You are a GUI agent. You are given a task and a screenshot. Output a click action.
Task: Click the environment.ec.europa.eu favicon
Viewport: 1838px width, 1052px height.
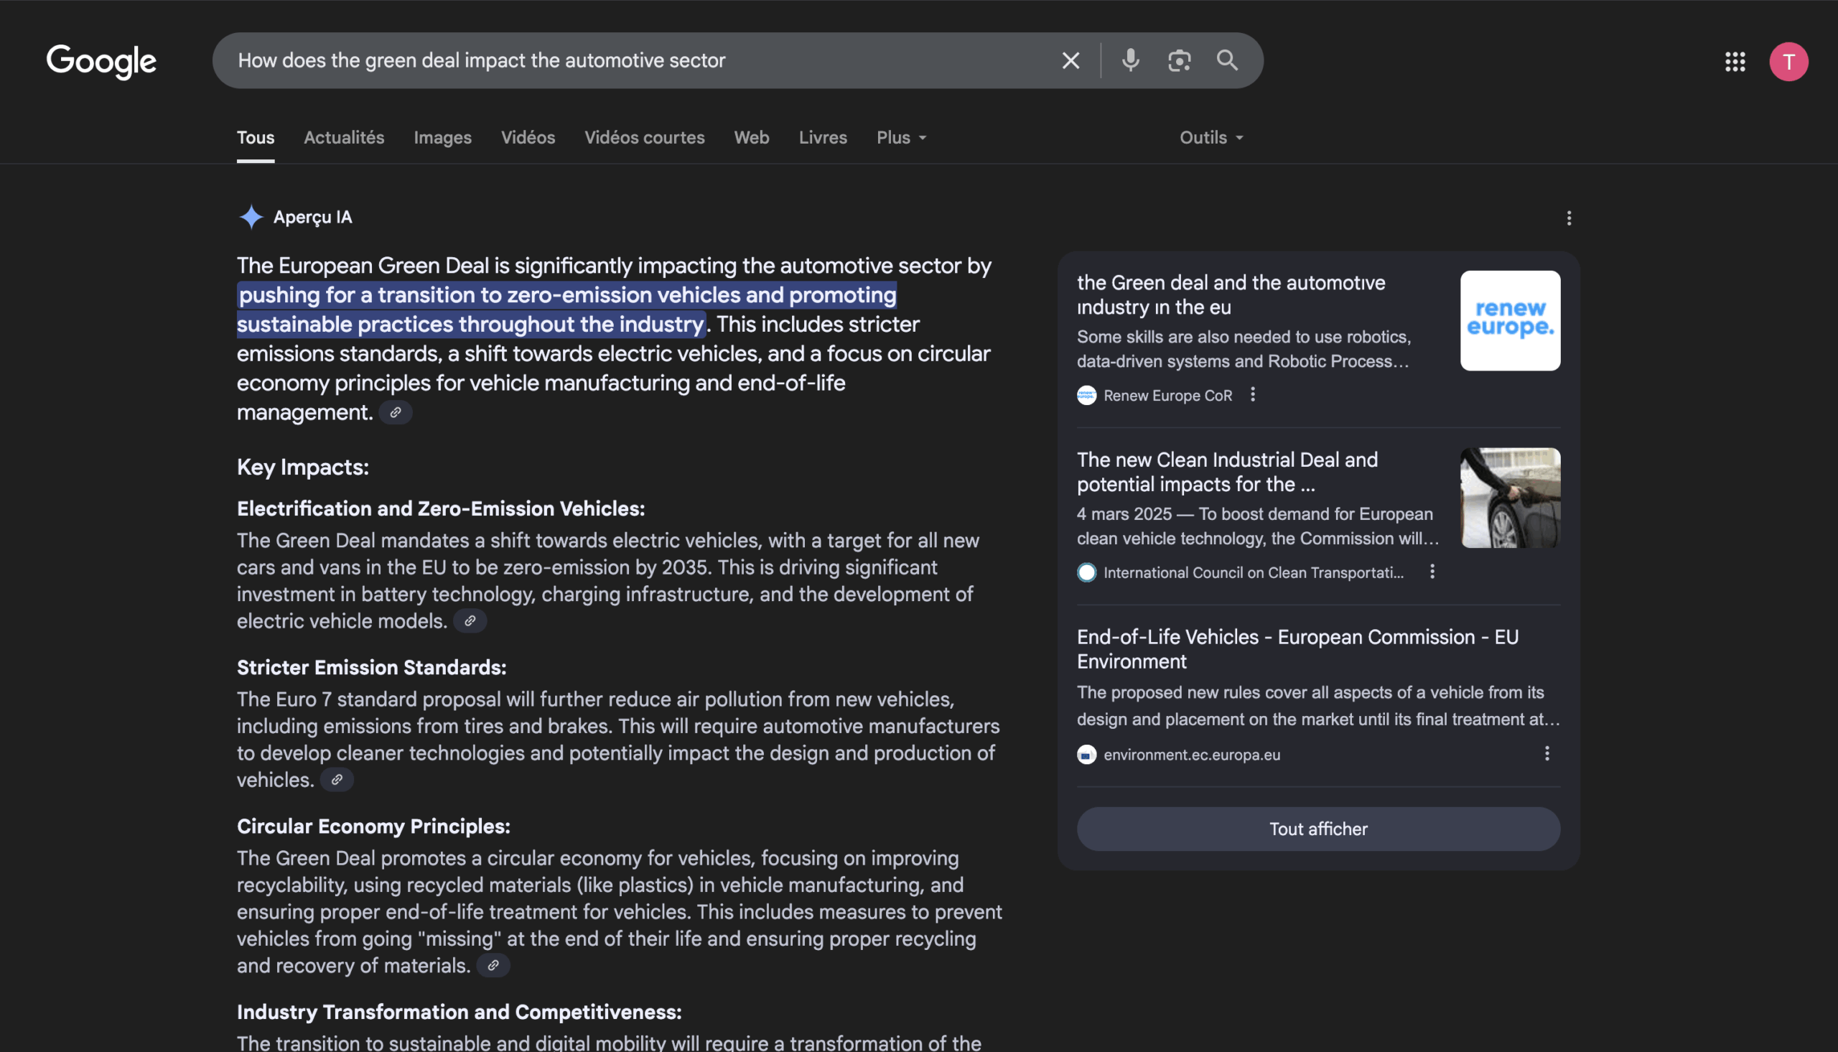tap(1086, 754)
